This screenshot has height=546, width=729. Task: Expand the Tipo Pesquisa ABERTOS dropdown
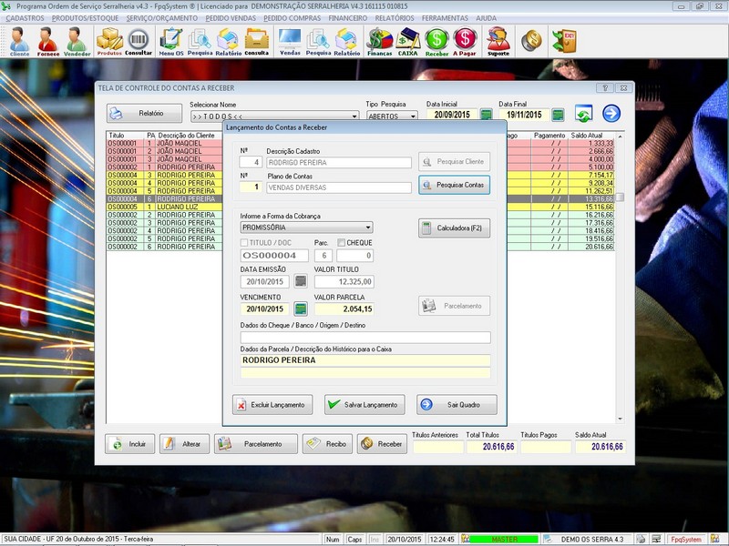[413, 116]
